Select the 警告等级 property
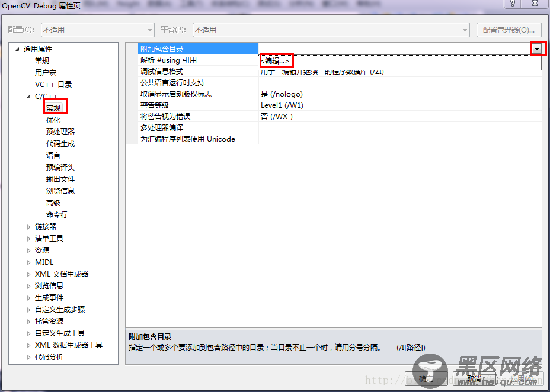 click(198, 105)
